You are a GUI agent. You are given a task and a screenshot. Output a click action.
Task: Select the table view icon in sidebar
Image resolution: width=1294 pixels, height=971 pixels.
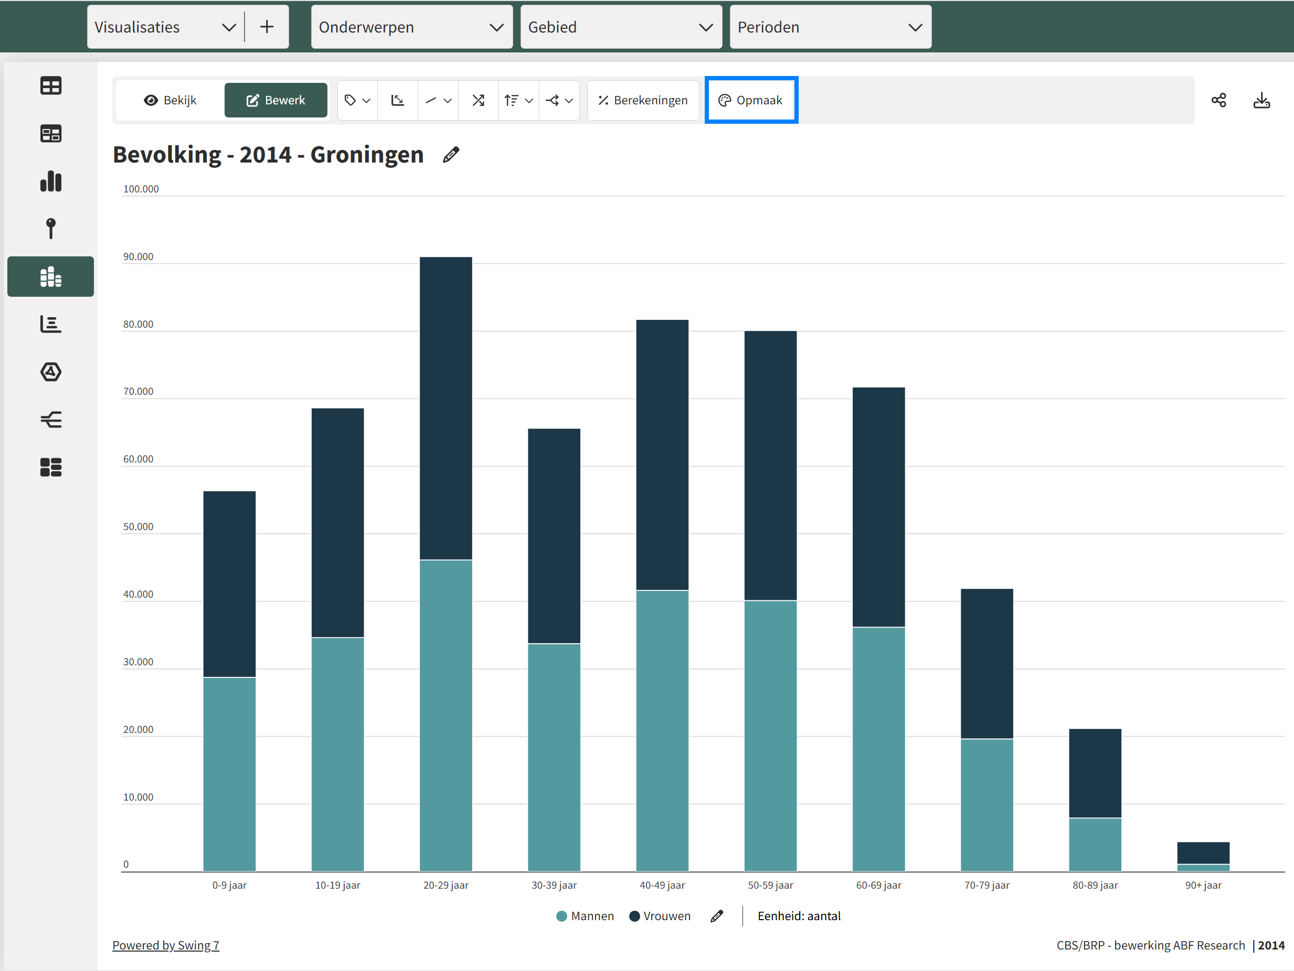click(x=51, y=86)
